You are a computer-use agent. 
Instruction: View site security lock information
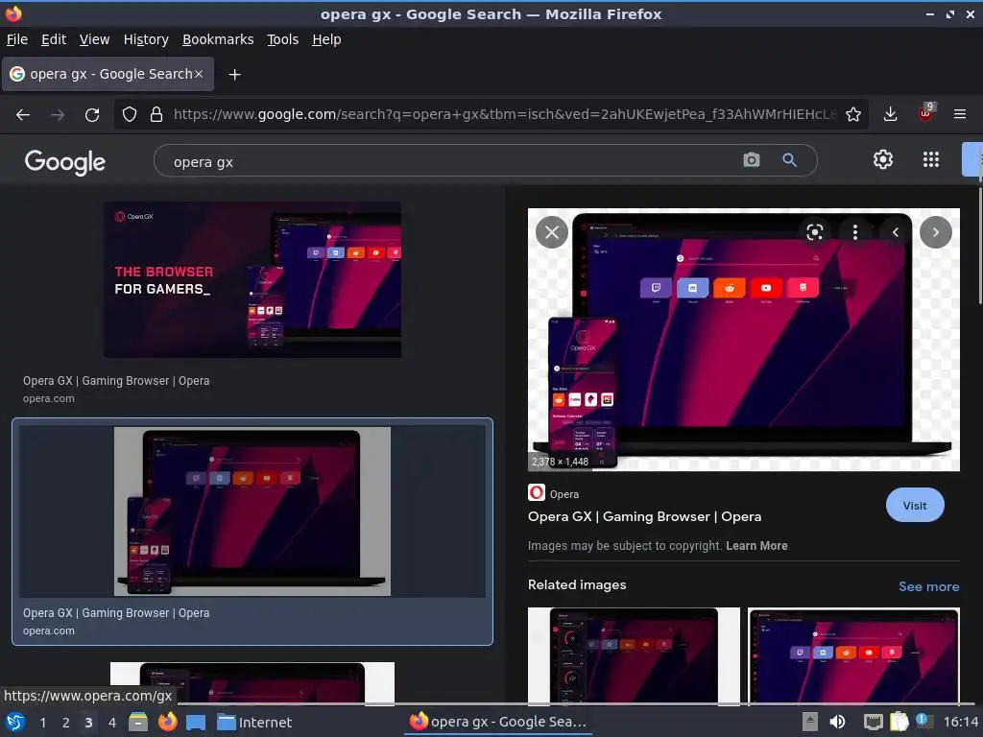click(156, 115)
